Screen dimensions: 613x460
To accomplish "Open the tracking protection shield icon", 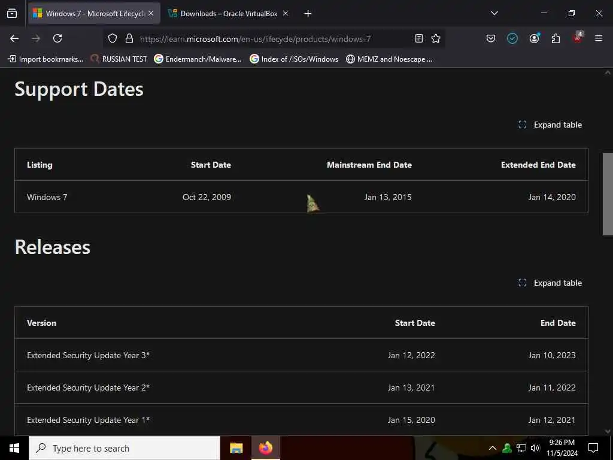I will [x=113, y=38].
